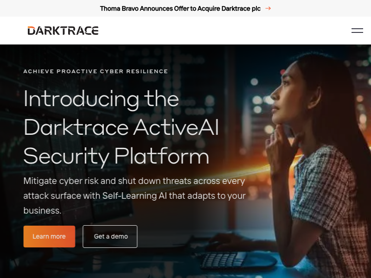This screenshot has width=371, height=278.
Task: Open the hamburger navigation menu
Action: [357, 31]
